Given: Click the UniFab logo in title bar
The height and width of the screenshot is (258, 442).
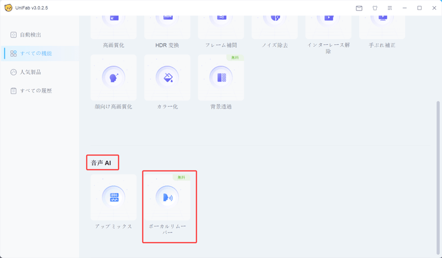Looking at the screenshot, I should coord(8,8).
